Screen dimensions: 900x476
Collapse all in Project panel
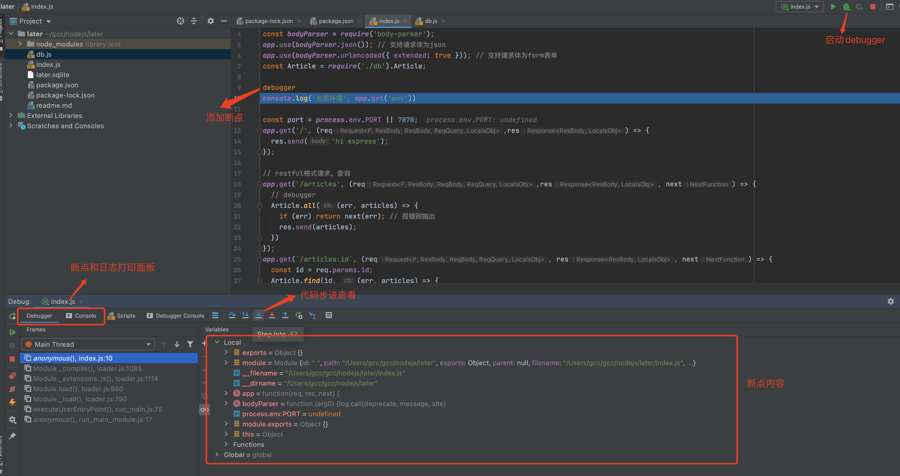click(194, 21)
